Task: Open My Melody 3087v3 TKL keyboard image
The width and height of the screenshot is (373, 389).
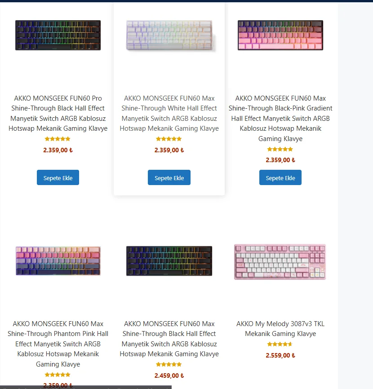Action: 280,262
